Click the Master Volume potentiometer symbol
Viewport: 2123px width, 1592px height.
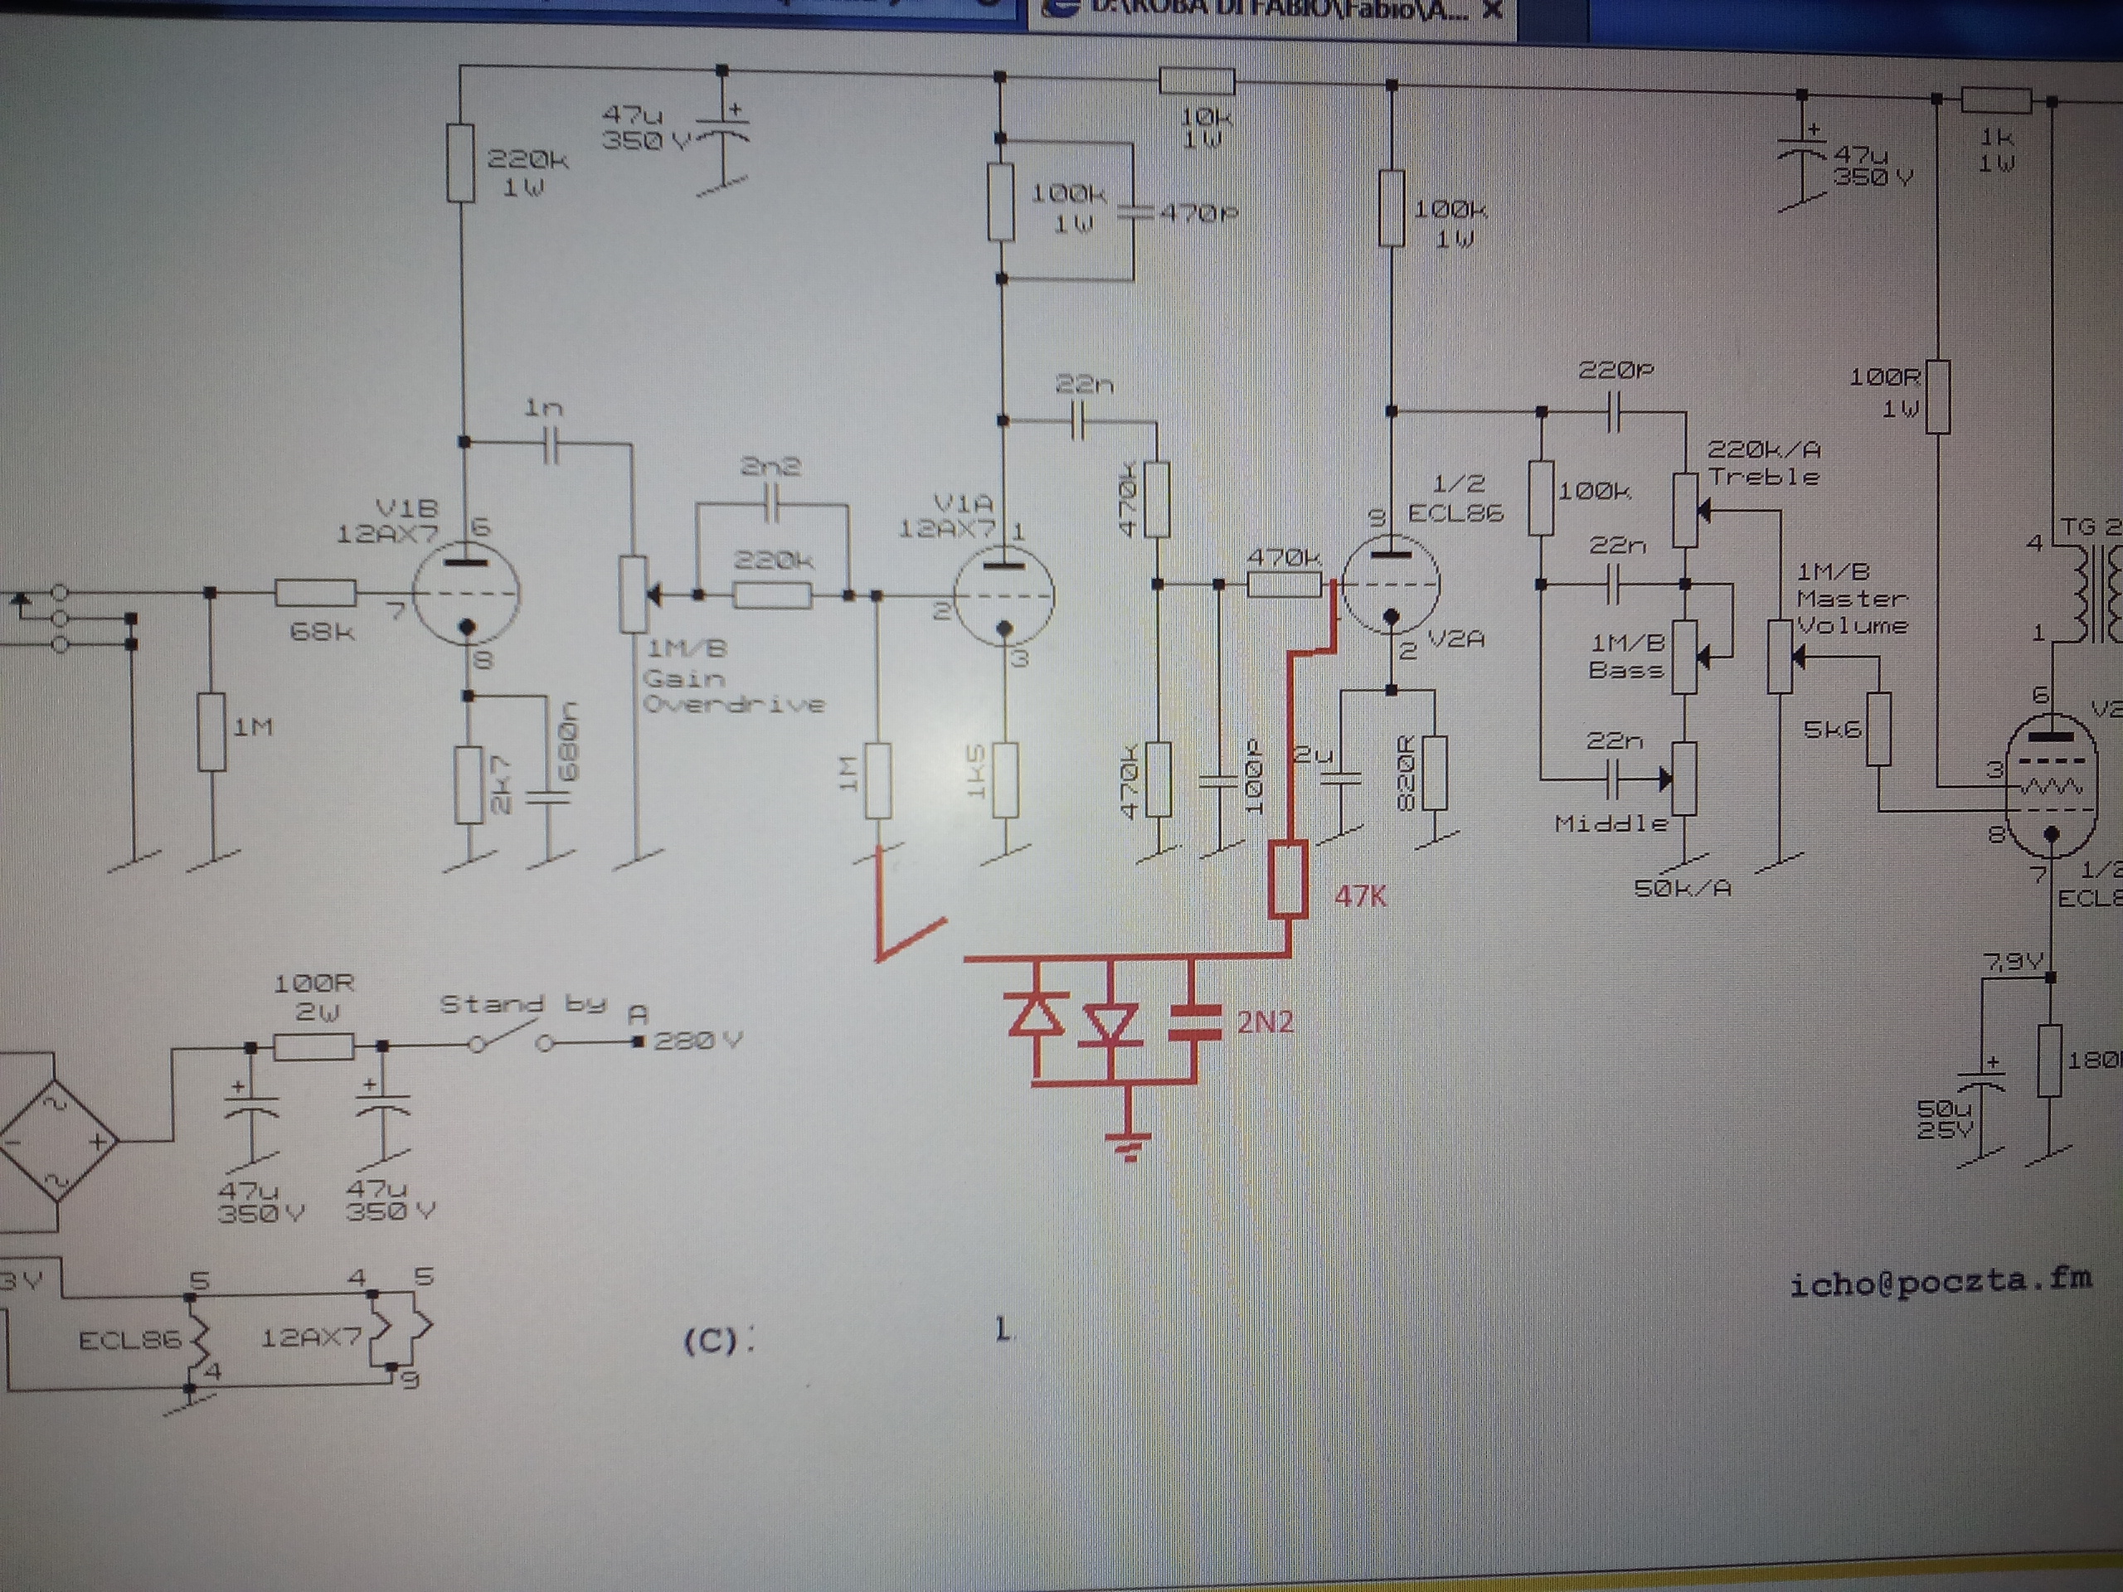(x=1781, y=657)
